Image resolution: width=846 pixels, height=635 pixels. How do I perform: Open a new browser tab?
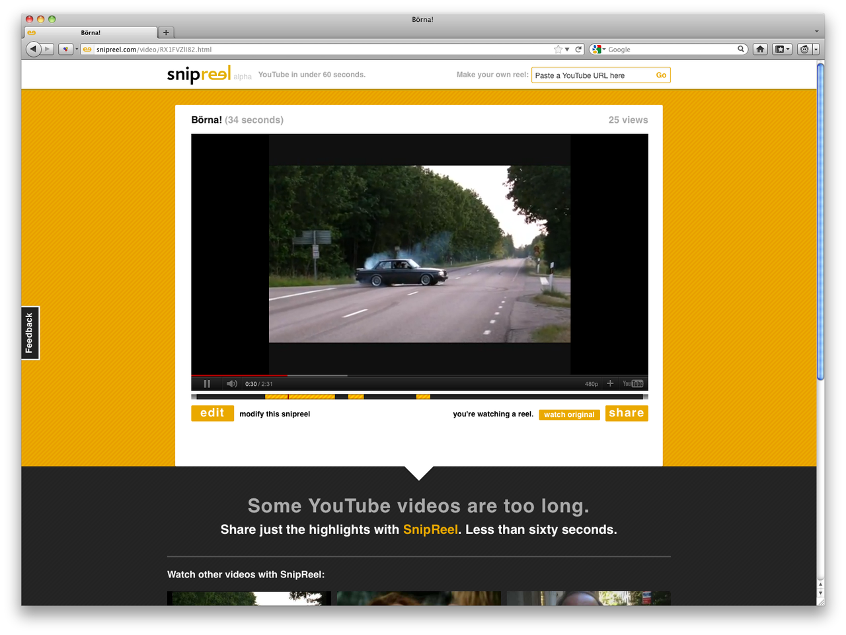(x=165, y=32)
